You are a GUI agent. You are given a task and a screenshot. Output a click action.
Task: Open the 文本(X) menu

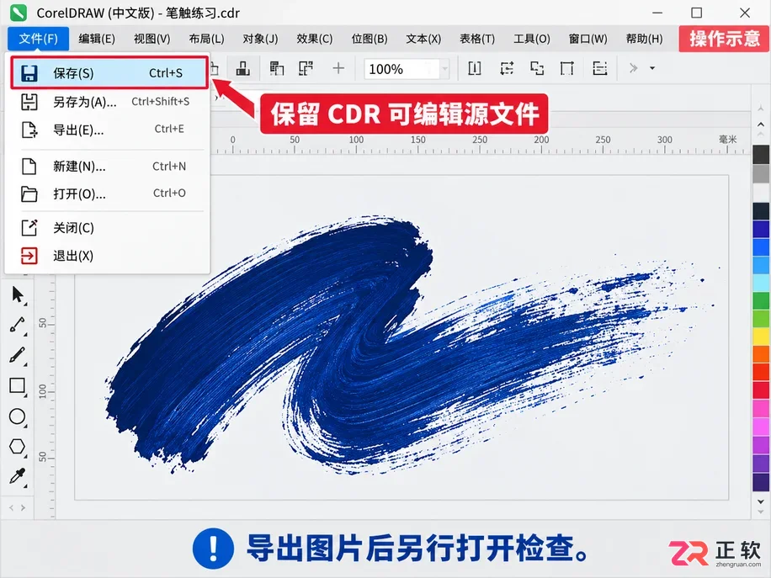(423, 39)
